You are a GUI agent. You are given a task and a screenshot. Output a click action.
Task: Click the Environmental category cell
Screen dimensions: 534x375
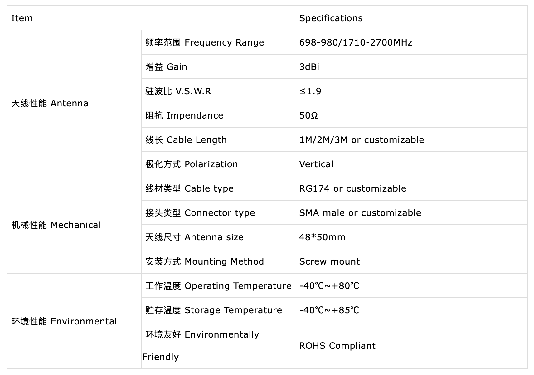click(x=64, y=321)
